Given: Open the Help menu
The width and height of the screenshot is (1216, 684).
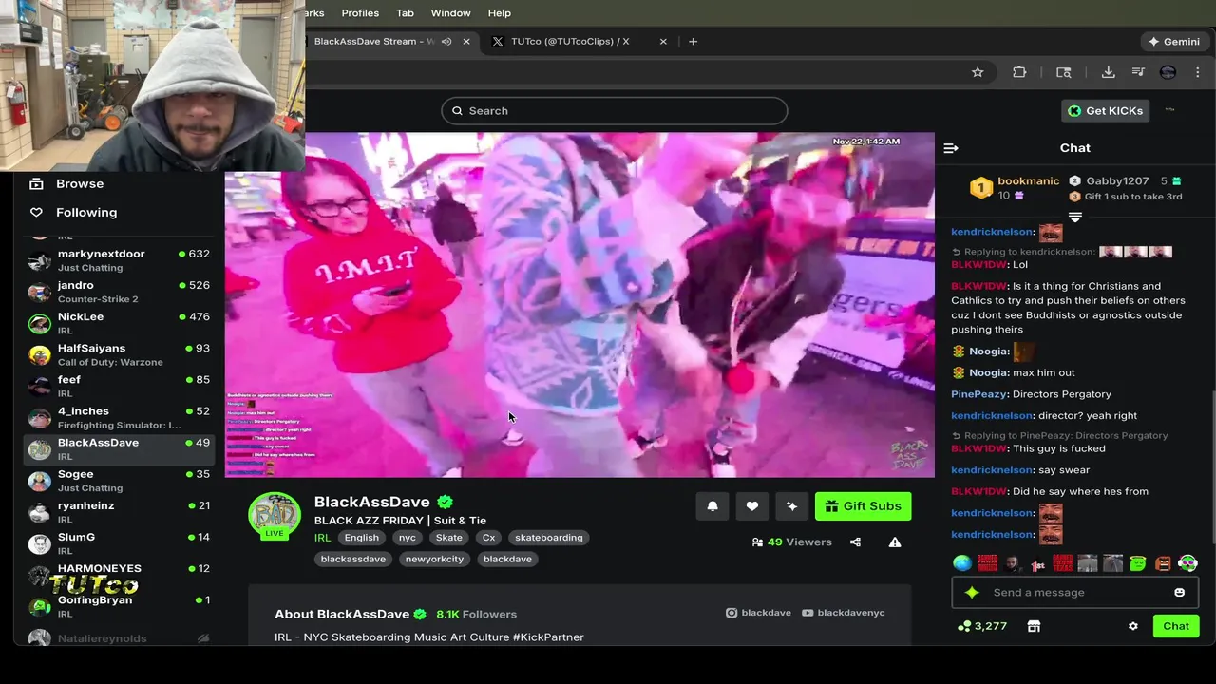Looking at the screenshot, I should [500, 13].
